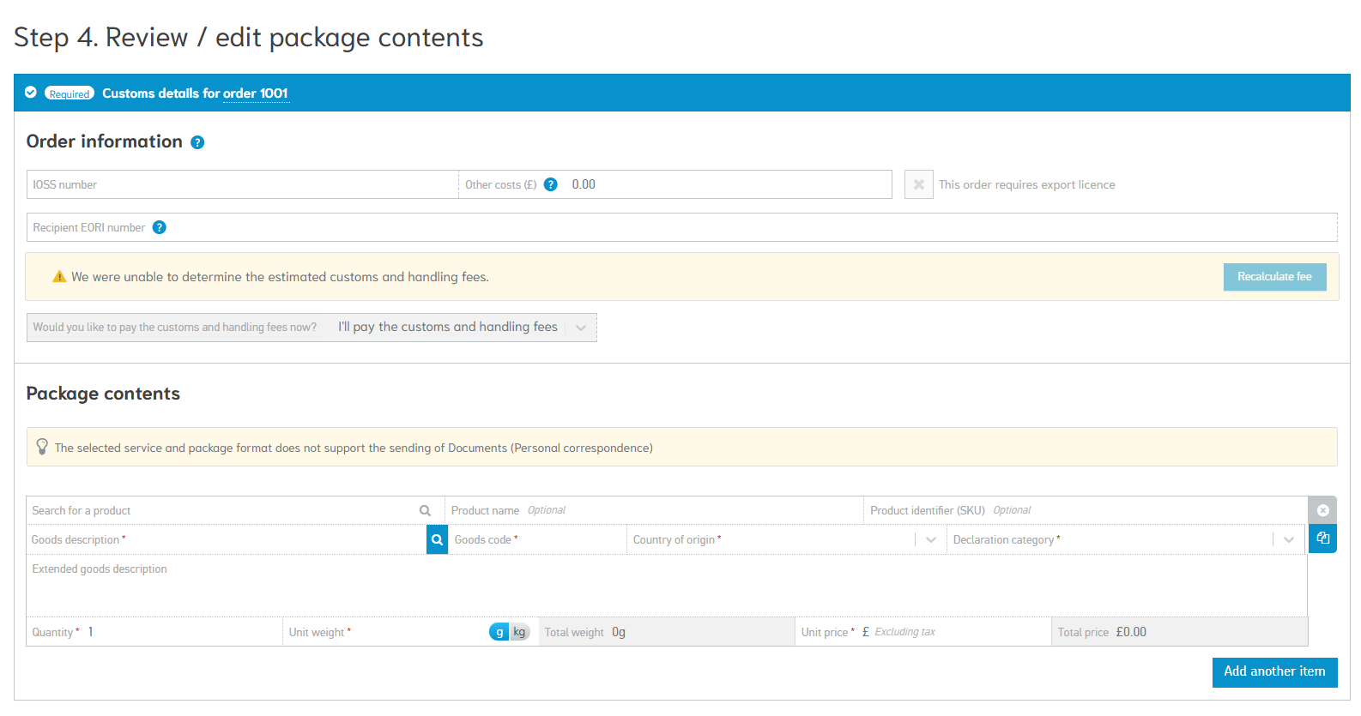Click the Recipient EORI number help icon
The width and height of the screenshot is (1361, 716).
point(159,227)
